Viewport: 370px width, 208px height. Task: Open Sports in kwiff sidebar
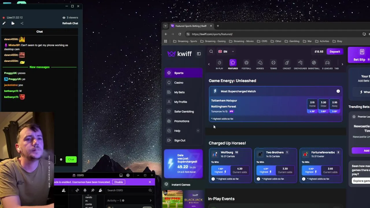coord(183,73)
